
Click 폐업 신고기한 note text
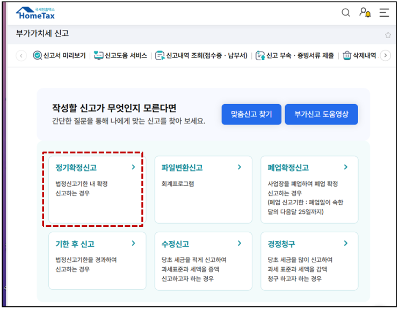tap(306, 207)
